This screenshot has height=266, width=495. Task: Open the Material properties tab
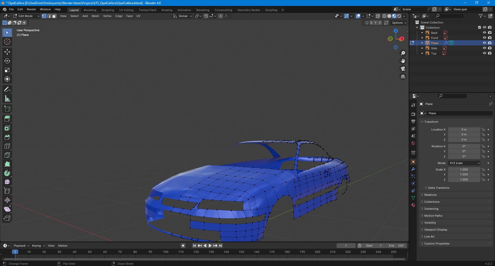pos(413,205)
